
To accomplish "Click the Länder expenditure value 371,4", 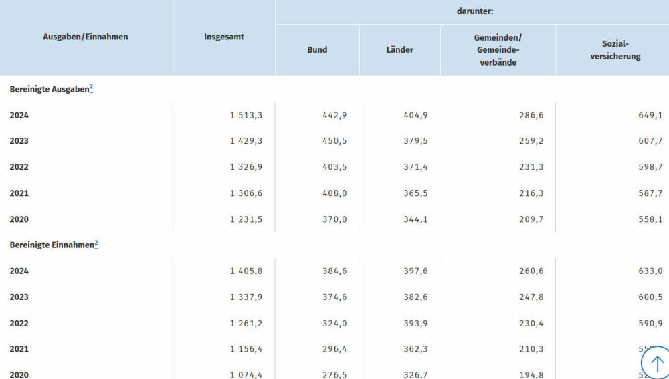I will (415, 167).
